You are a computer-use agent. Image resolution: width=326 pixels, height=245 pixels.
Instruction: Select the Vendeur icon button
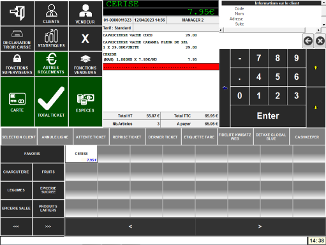point(85,13)
